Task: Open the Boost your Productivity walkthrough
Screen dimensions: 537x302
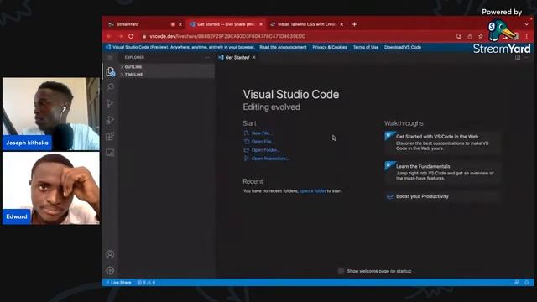Action: [x=442, y=196]
